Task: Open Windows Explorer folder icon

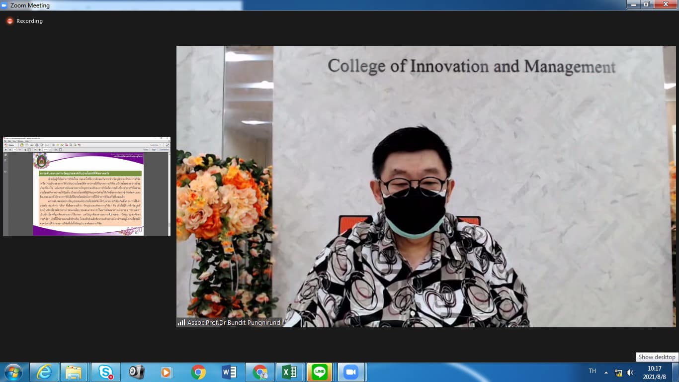Action: [74, 372]
